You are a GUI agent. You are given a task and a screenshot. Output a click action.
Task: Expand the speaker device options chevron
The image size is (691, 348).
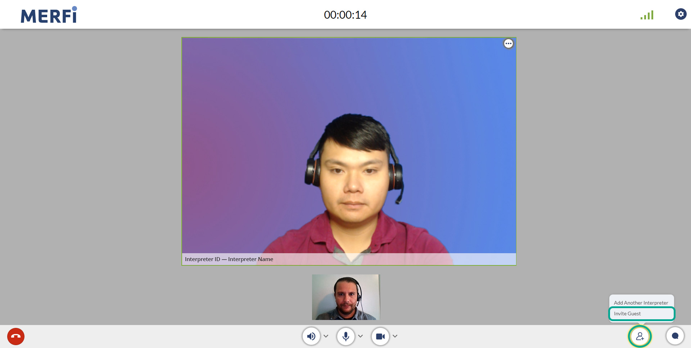pyautogui.click(x=326, y=336)
